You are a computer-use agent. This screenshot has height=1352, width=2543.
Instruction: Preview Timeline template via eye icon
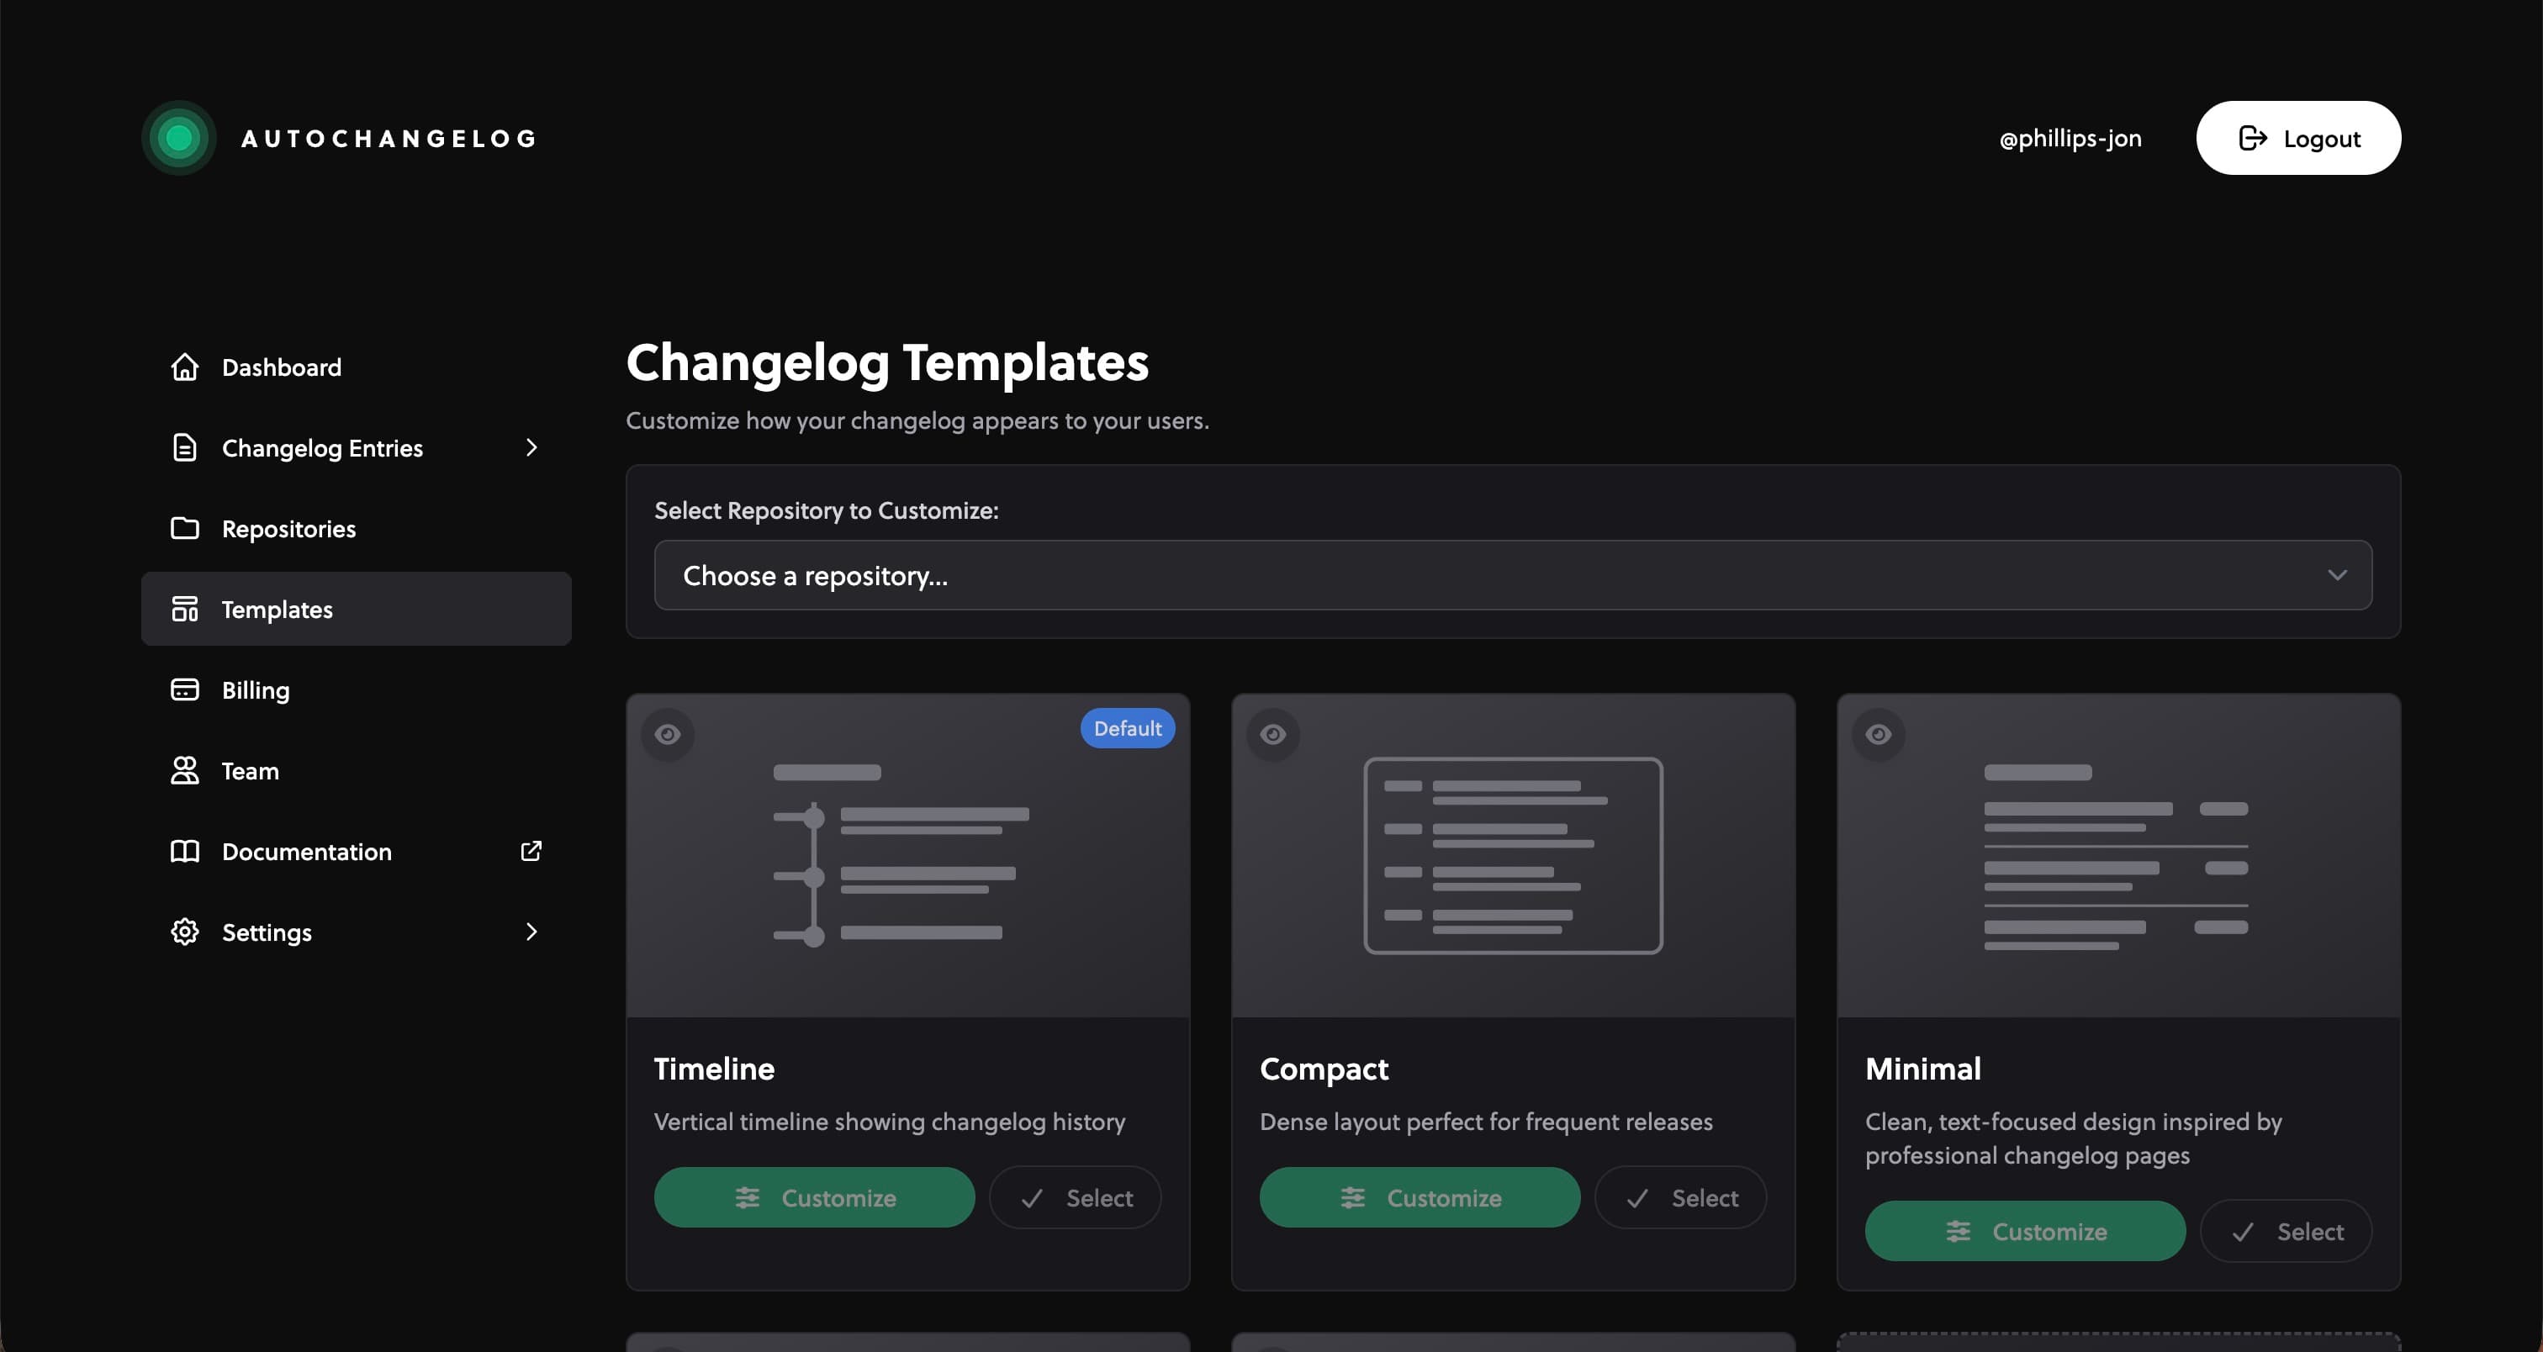[x=668, y=735]
